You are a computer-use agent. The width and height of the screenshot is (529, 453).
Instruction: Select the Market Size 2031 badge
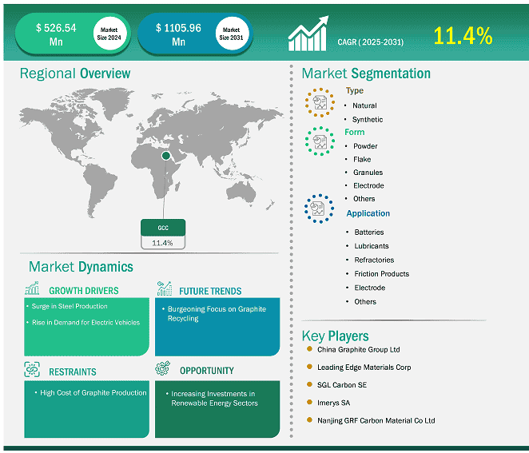pos(232,34)
